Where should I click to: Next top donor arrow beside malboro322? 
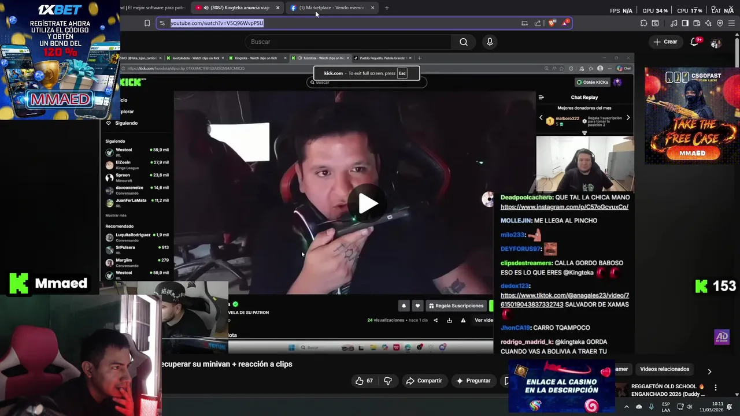[x=628, y=118]
